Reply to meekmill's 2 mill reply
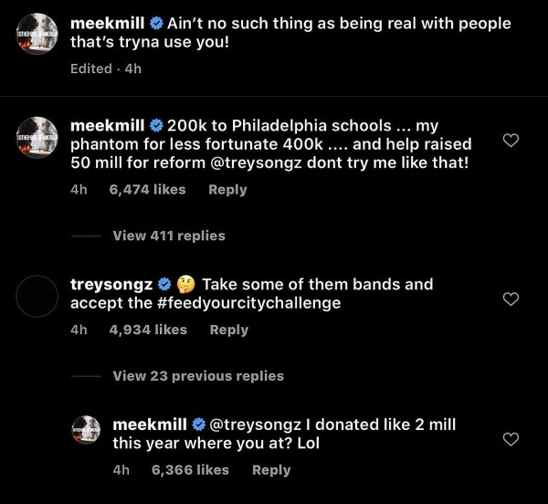 (271, 470)
